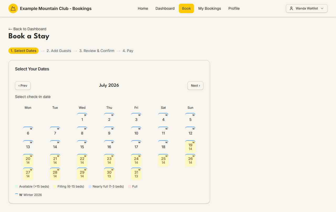336x212 pixels.
Task: Pick July 8 on the calendar
Action: 82,132
